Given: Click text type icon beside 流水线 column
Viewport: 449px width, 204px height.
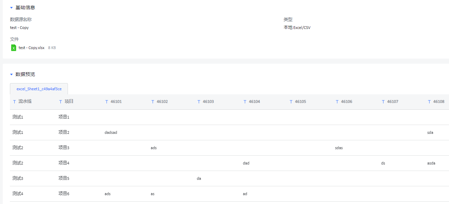Looking at the screenshot, I should tap(14, 101).
